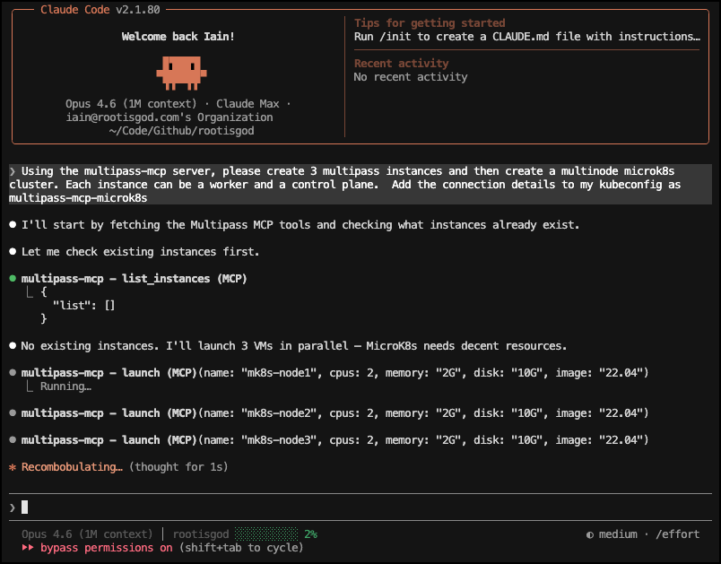Click the orange Recombobulating spinner asterisk
Screen dimensions: 721x564
(13, 467)
